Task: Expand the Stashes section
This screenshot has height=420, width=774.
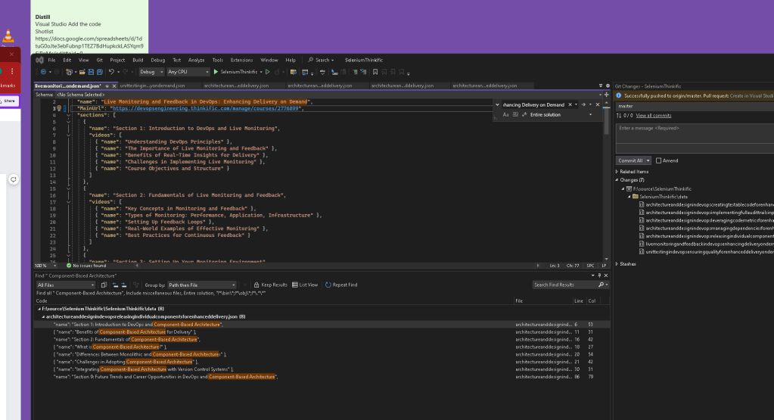Action: 617,264
